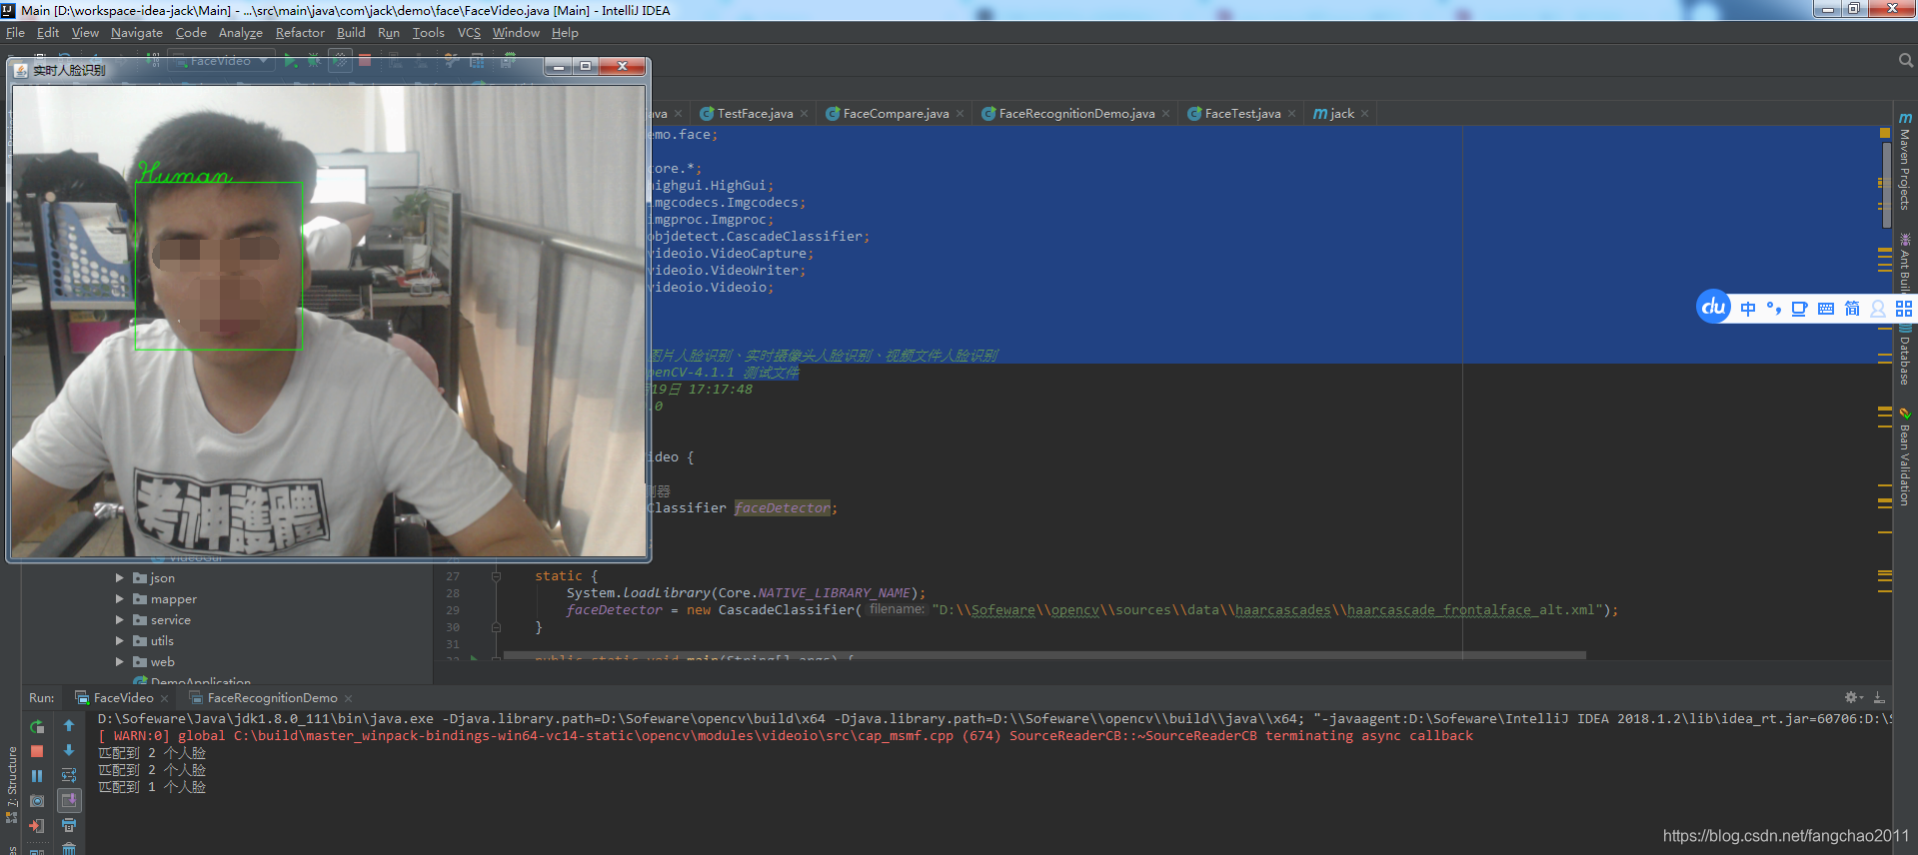This screenshot has width=1918, height=855.
Task: Toggle simplified Chinese 简 option
Action: [1852, 309]
